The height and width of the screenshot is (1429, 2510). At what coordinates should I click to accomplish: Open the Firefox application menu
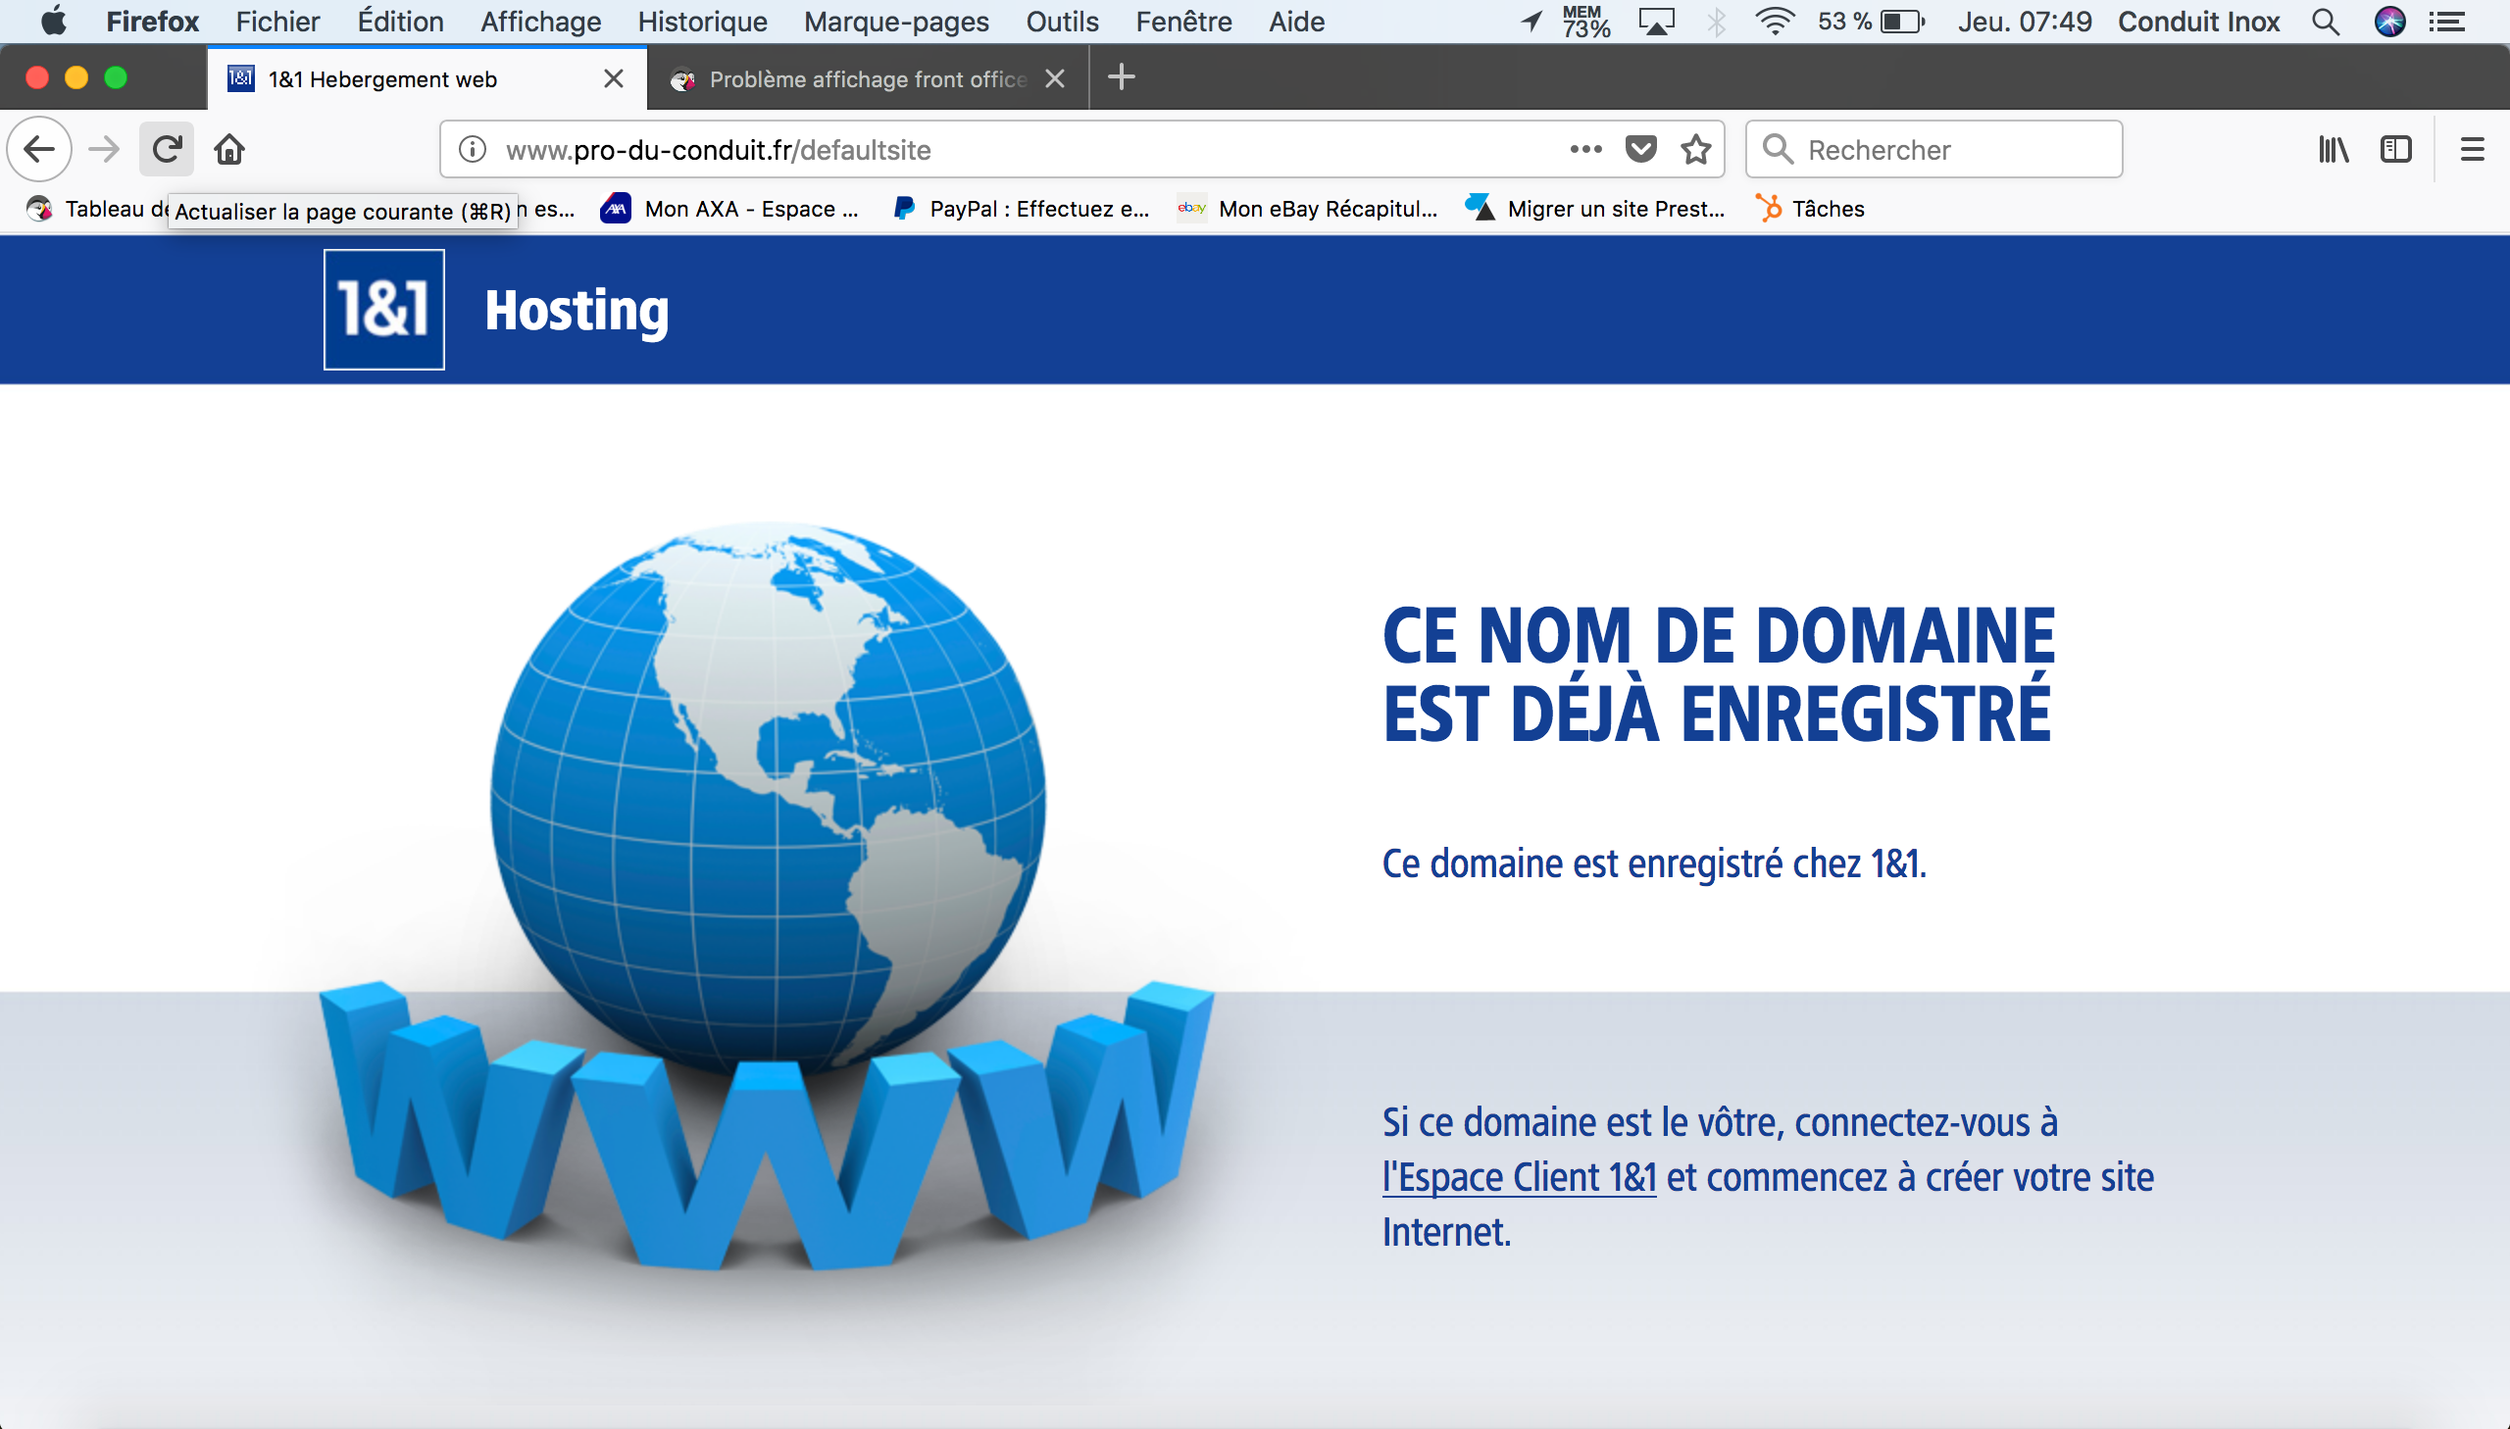(x=152, y=21)
